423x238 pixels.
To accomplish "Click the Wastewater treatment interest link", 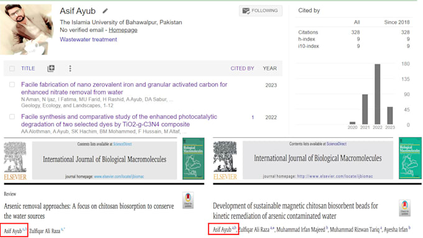I will [88, 39].
